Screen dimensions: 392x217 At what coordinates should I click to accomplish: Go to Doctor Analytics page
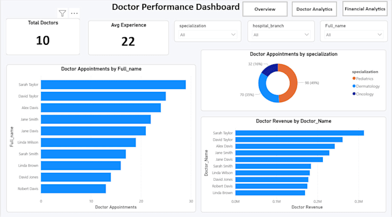pos(314,9)
